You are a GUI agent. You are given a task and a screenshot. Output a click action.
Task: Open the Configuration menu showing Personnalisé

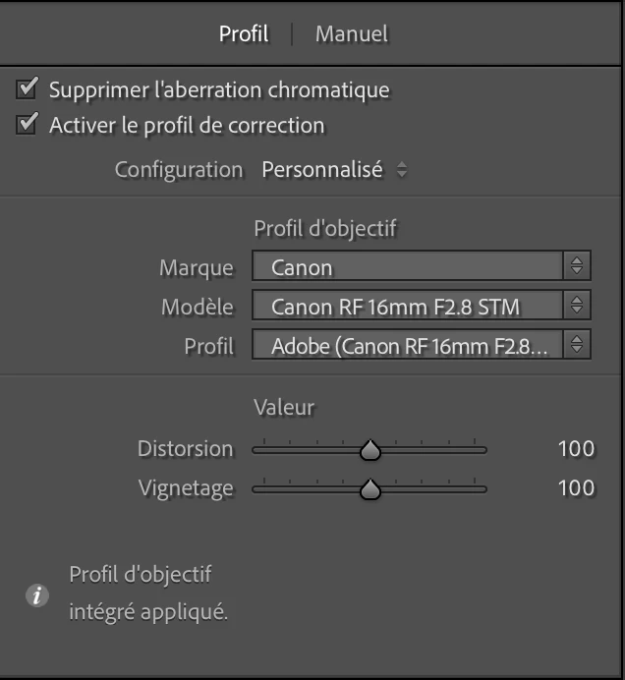[x=322, y=169]
